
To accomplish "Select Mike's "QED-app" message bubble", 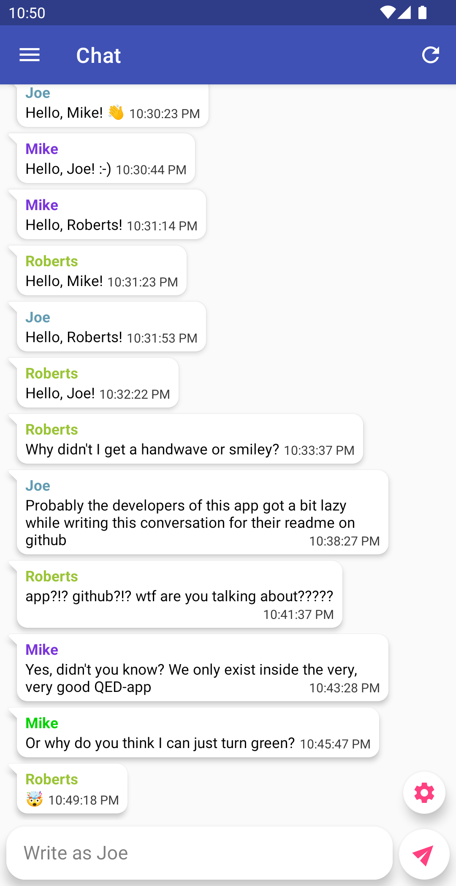I will coord(202,668).
